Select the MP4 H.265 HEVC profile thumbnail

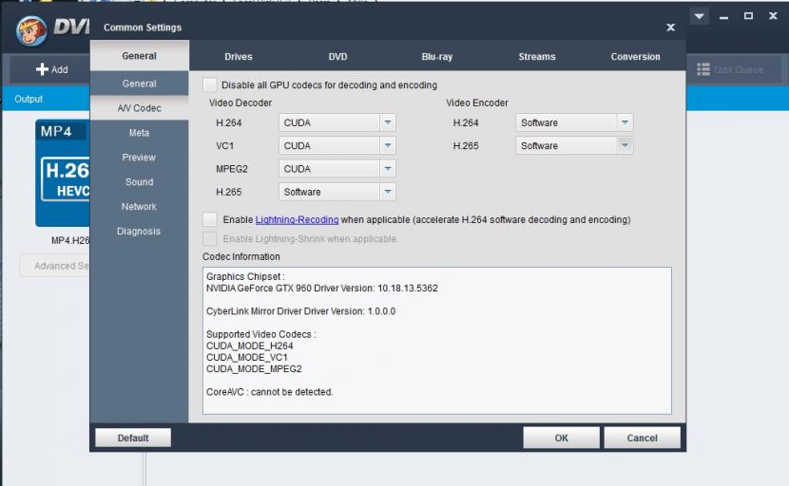point(63,173)
